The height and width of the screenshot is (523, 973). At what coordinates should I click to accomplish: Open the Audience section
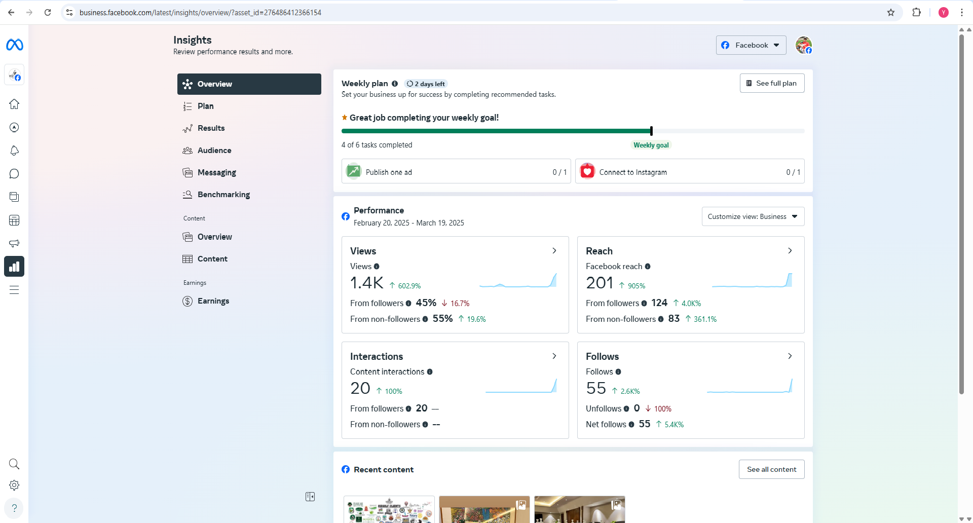[249, 151]
